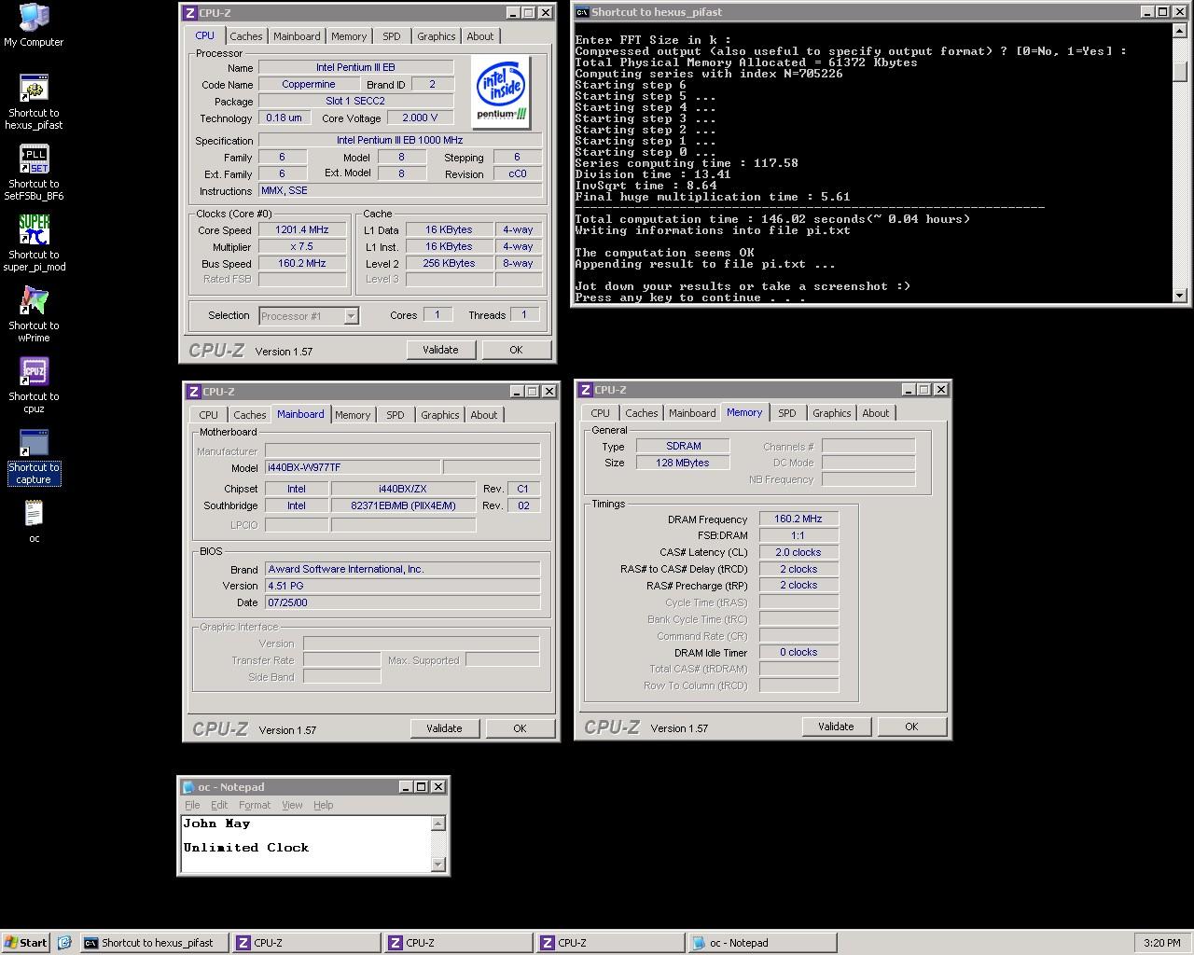
Task: Click the Southbridge value 82371EB/MB (PIIX4E/M)
Action: click(403, 505)
